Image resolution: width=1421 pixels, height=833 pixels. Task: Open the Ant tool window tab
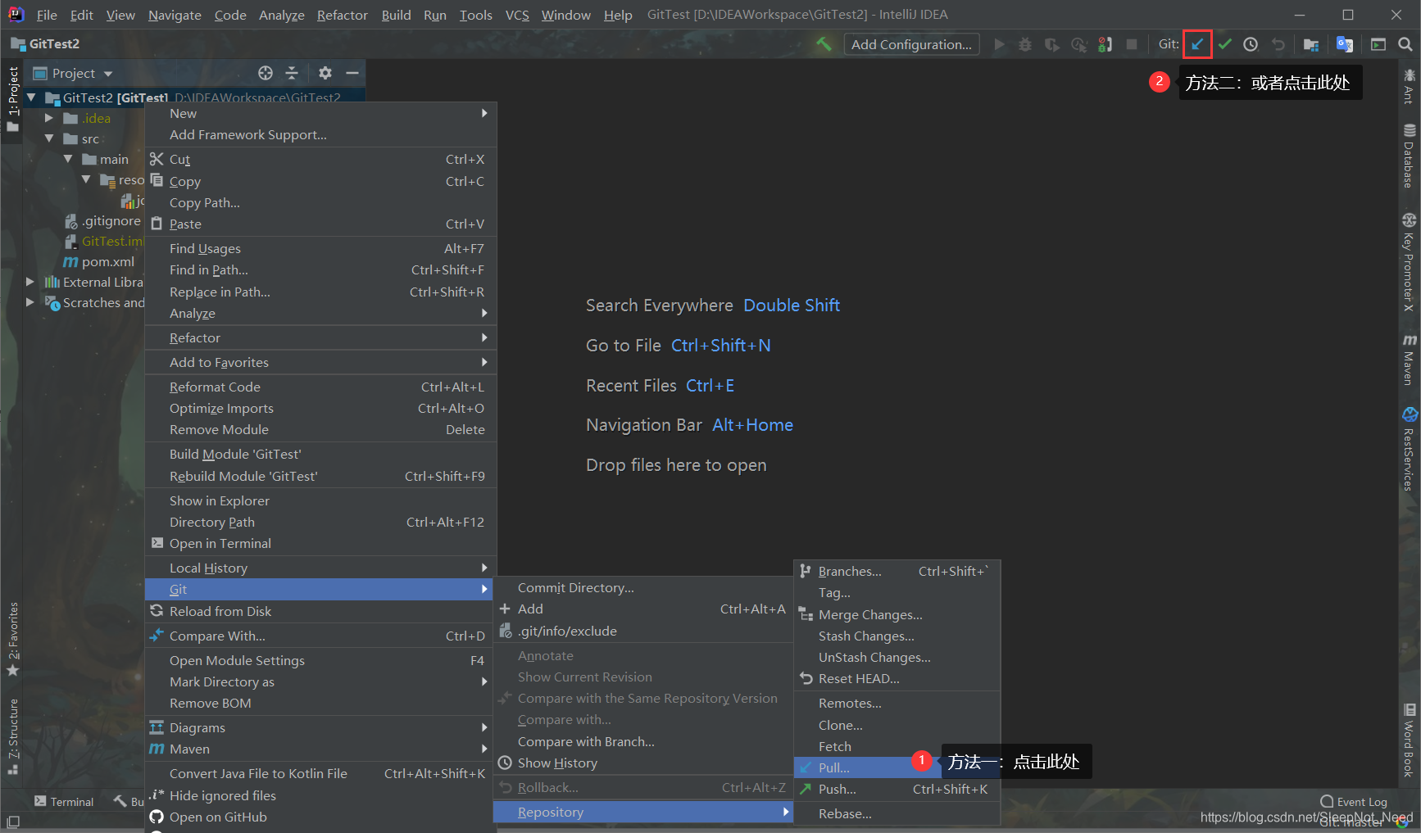1409,86
